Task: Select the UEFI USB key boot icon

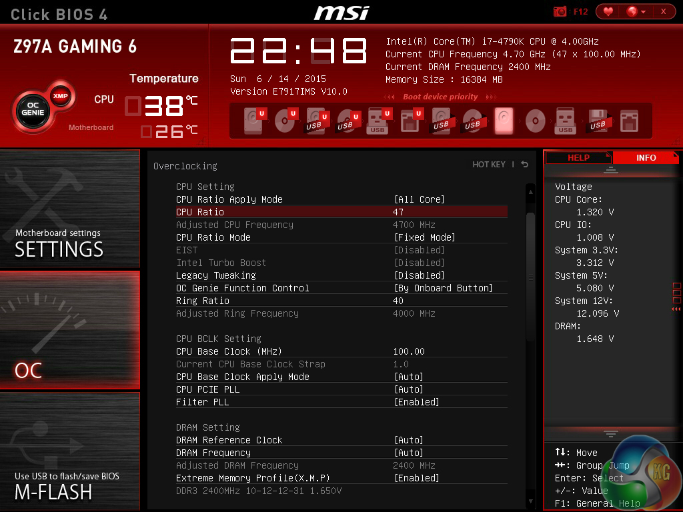Action: point(379,121)
